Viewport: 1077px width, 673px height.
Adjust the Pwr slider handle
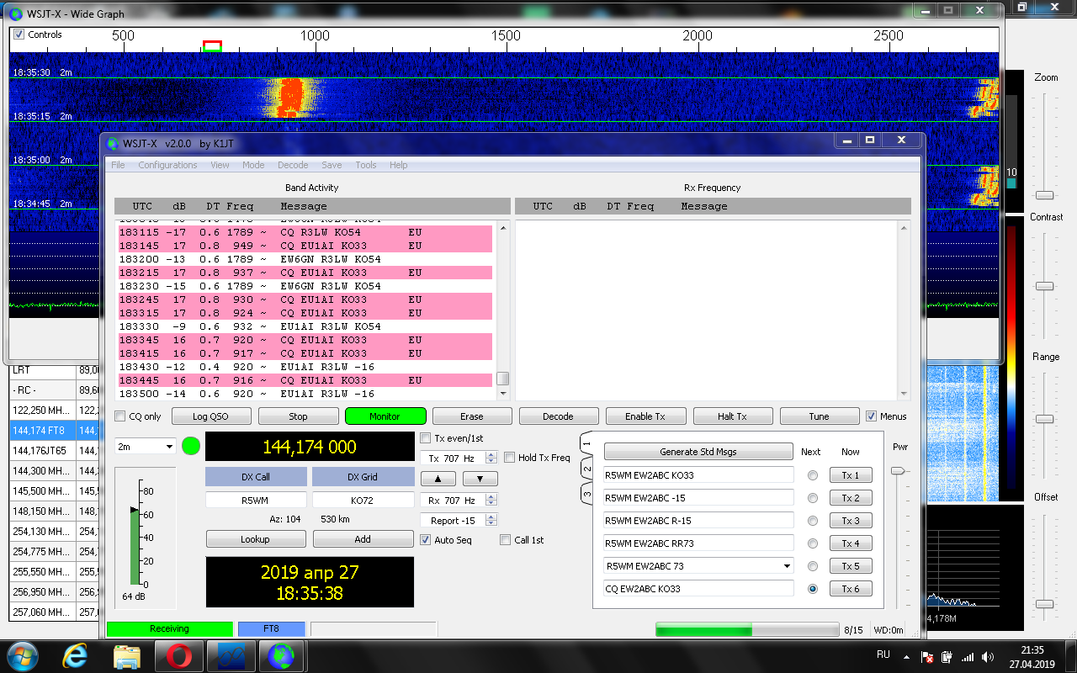click(x=899, y=471)
